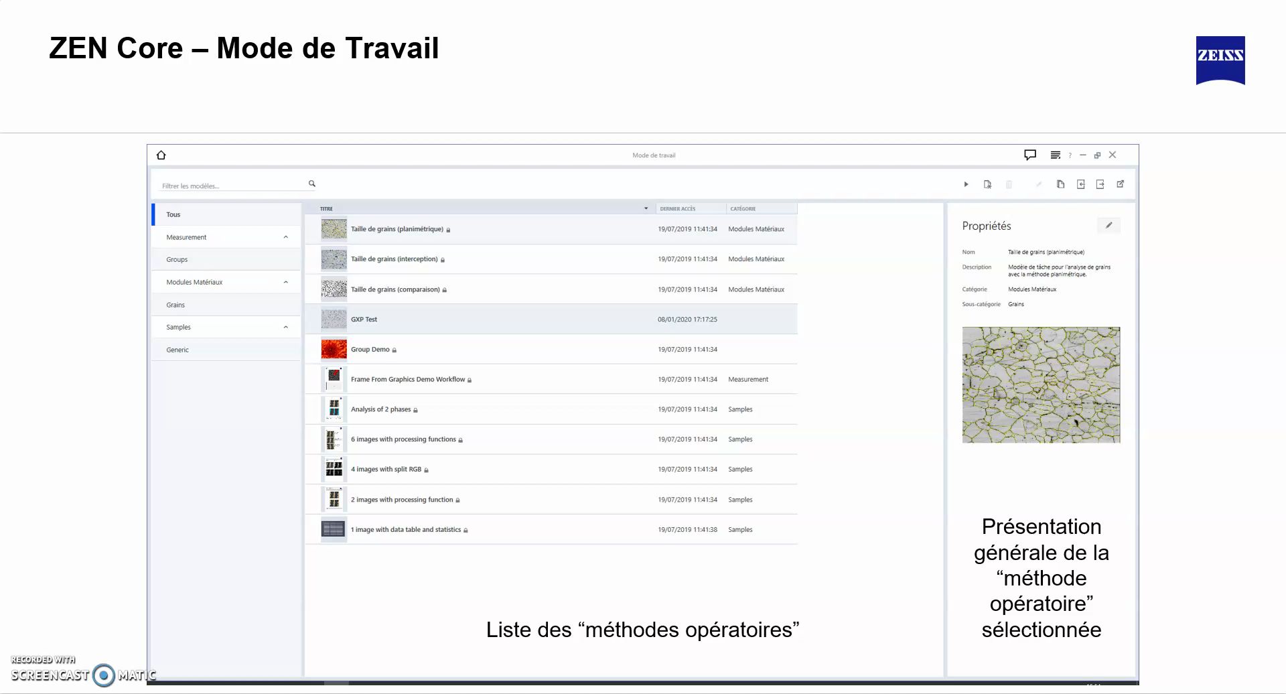The width and height of the screenshot is (1286, 694).
Task: Select the Tous filter
Action: click(x=173, y=214)
